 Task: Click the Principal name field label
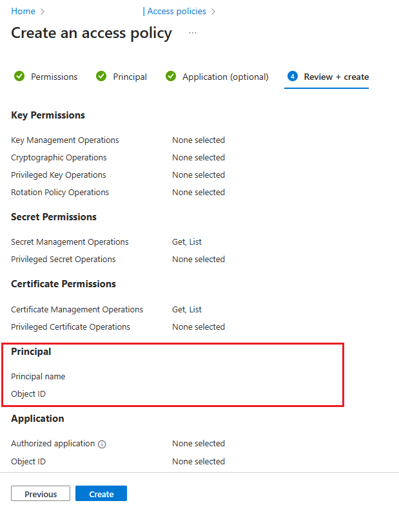[x=38, y=377]
